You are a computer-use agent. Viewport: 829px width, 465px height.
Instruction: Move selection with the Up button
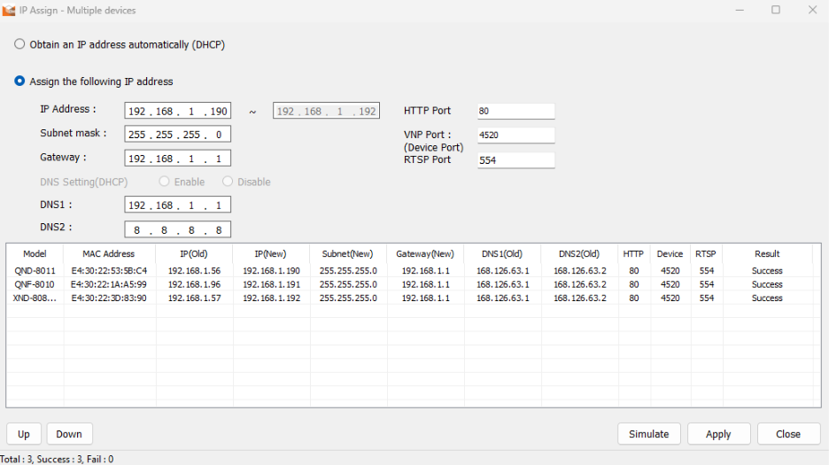(x=24, y=434)
